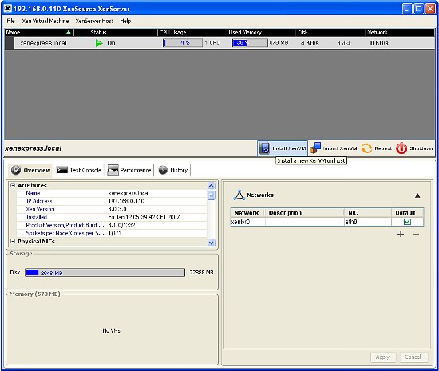439x371 pixels.
Task: Click the Installed date value
Action: click(144, 217)
